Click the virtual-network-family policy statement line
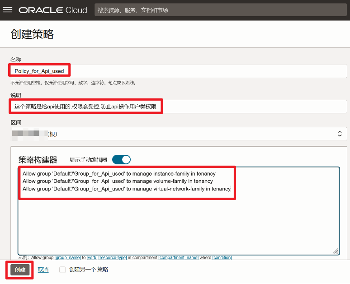Screen dimensions: 350x284 (x=126, y=189)
